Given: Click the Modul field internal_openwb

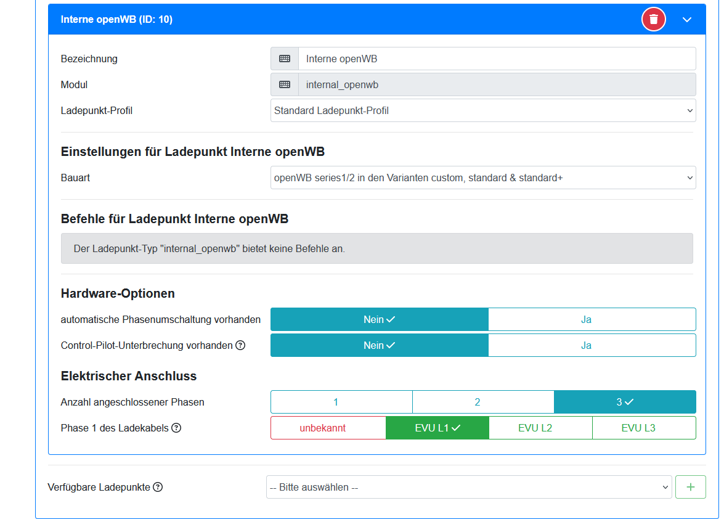Looking at the screenshot, I should click(x=497, y=84).
